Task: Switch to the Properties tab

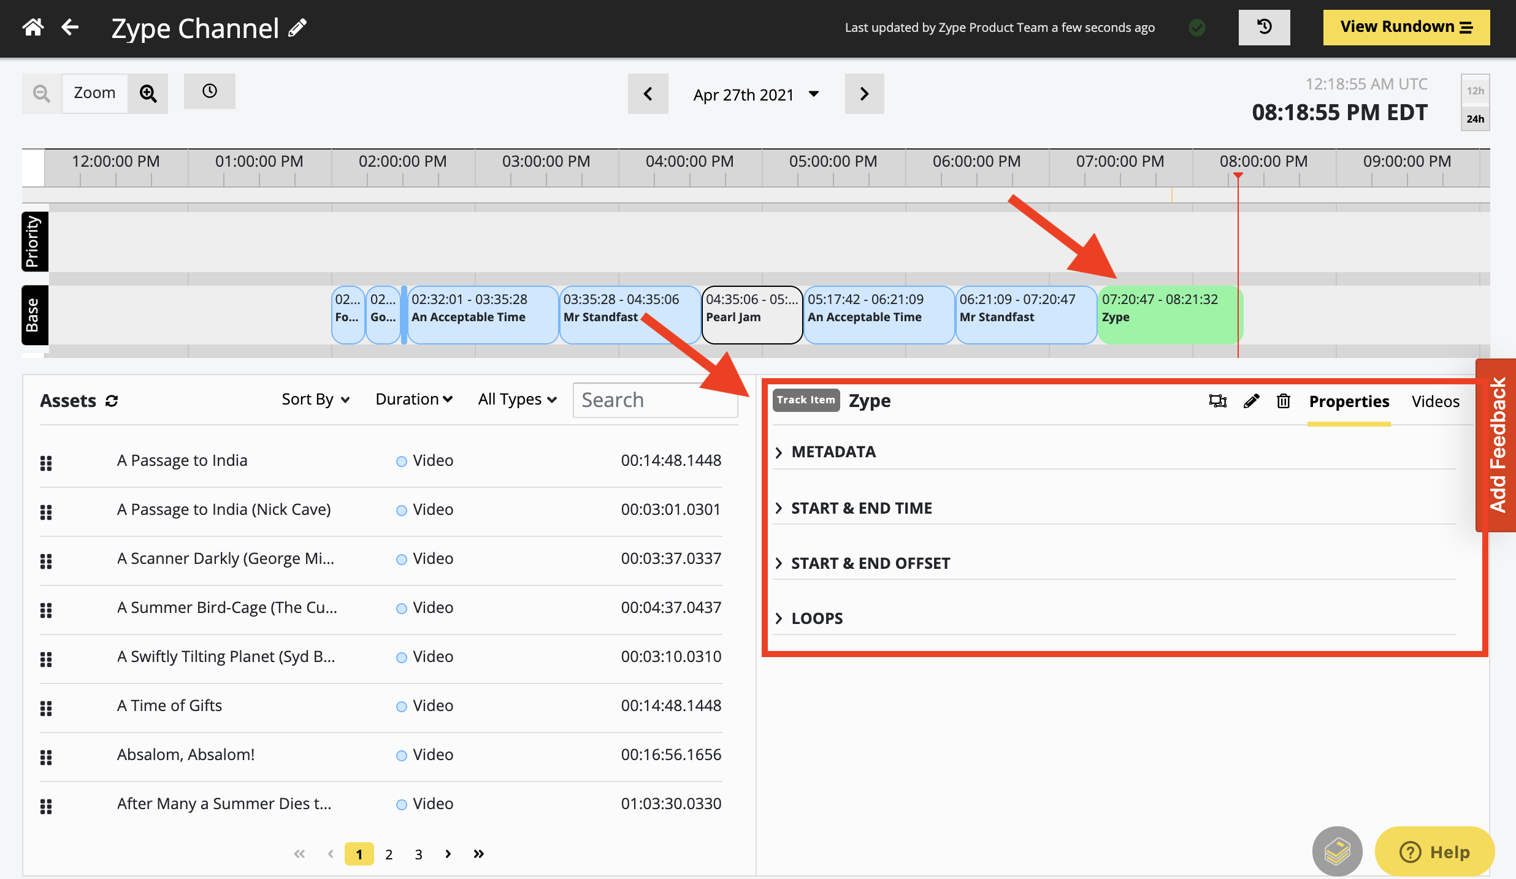Action: point(1349,401)
